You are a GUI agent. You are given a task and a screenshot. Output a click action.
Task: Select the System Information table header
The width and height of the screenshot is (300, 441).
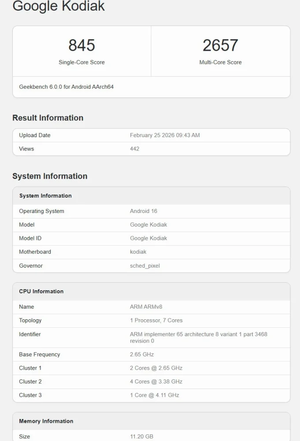click(45, 196)
